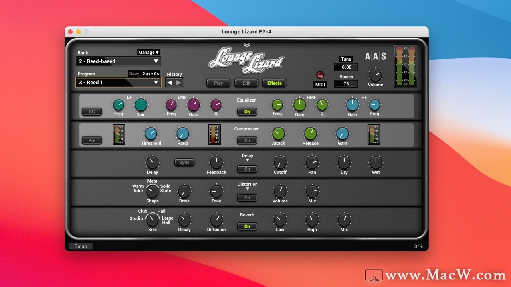Click the reverb Low knob
Viewport: 511px width, 287px height.
pyautogui.click(x=280, y=220)
